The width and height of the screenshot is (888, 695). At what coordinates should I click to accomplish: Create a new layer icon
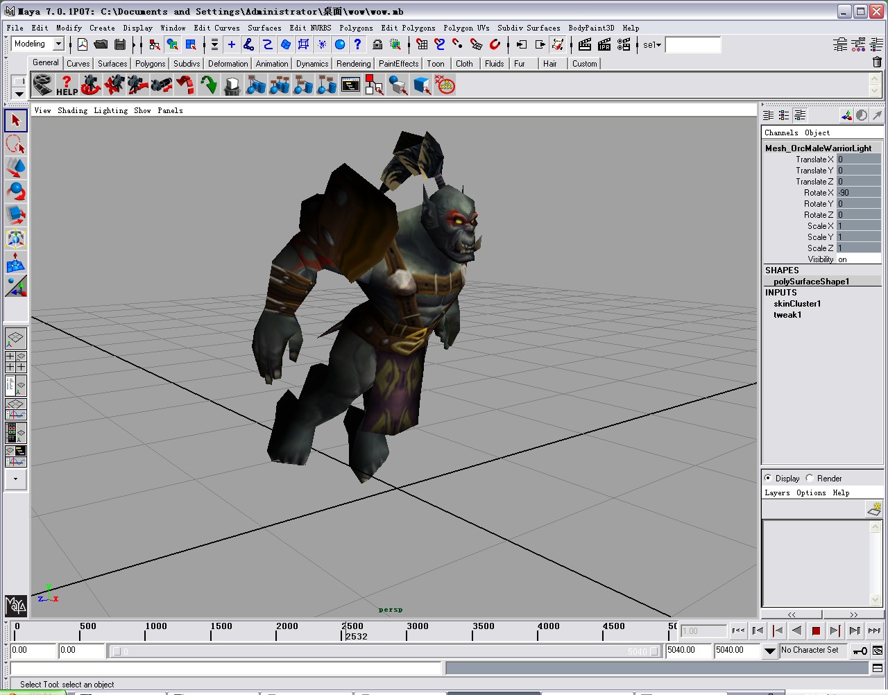click(x=874, y=510)
